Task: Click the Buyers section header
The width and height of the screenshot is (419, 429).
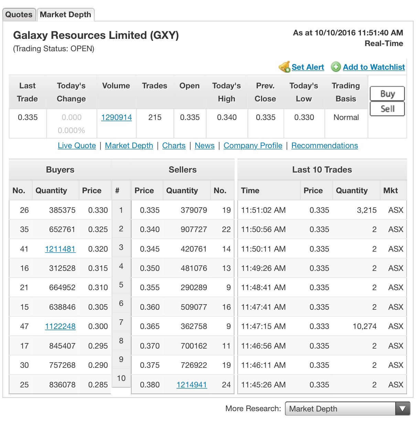Action: pyautogui.click(x=60, y=170)
